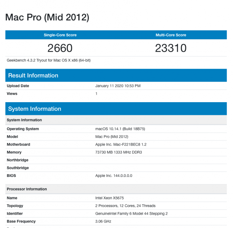This screenshot has height=228, width=233.
Task: Click the 'Base Frequency' row label
Action: click(21, 221)
